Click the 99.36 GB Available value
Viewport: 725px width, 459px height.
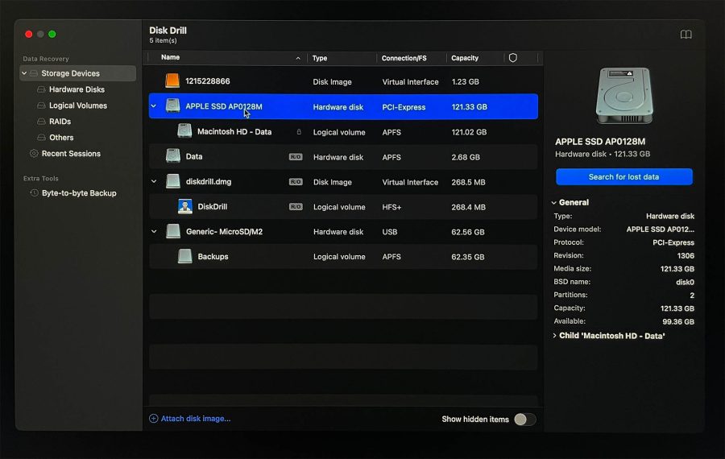pos(677,322)
